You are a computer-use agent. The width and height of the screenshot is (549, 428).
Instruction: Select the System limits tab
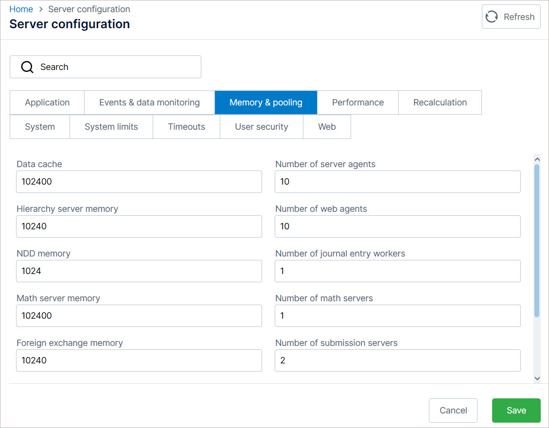111,126
